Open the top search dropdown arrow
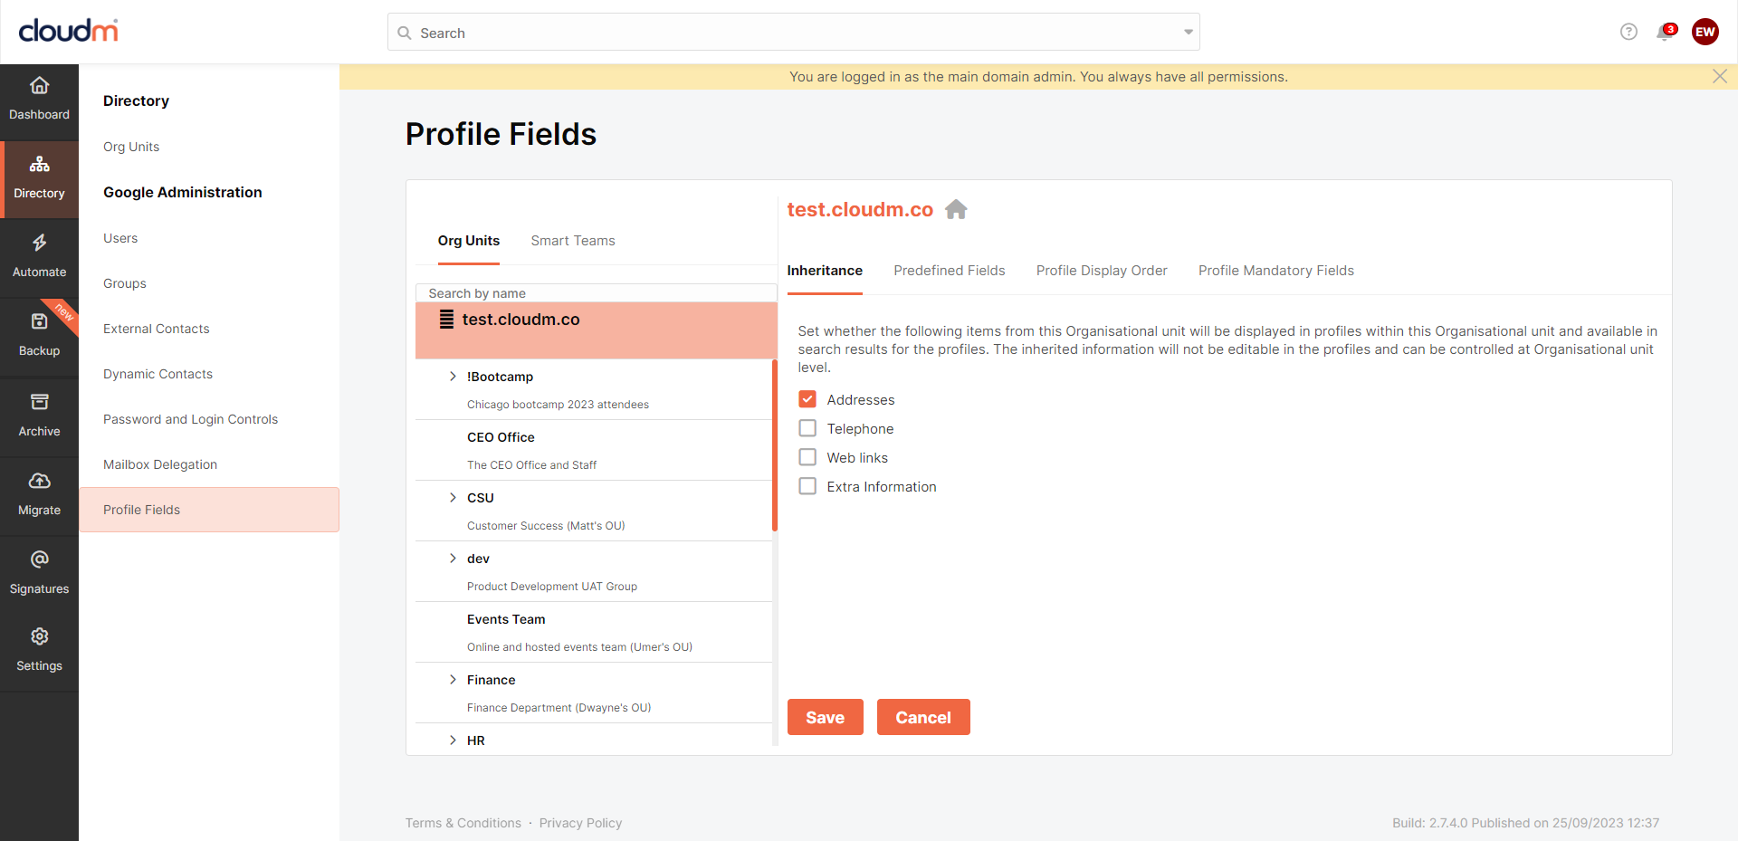This screenshot has width=1738, height=841. 1188,33
